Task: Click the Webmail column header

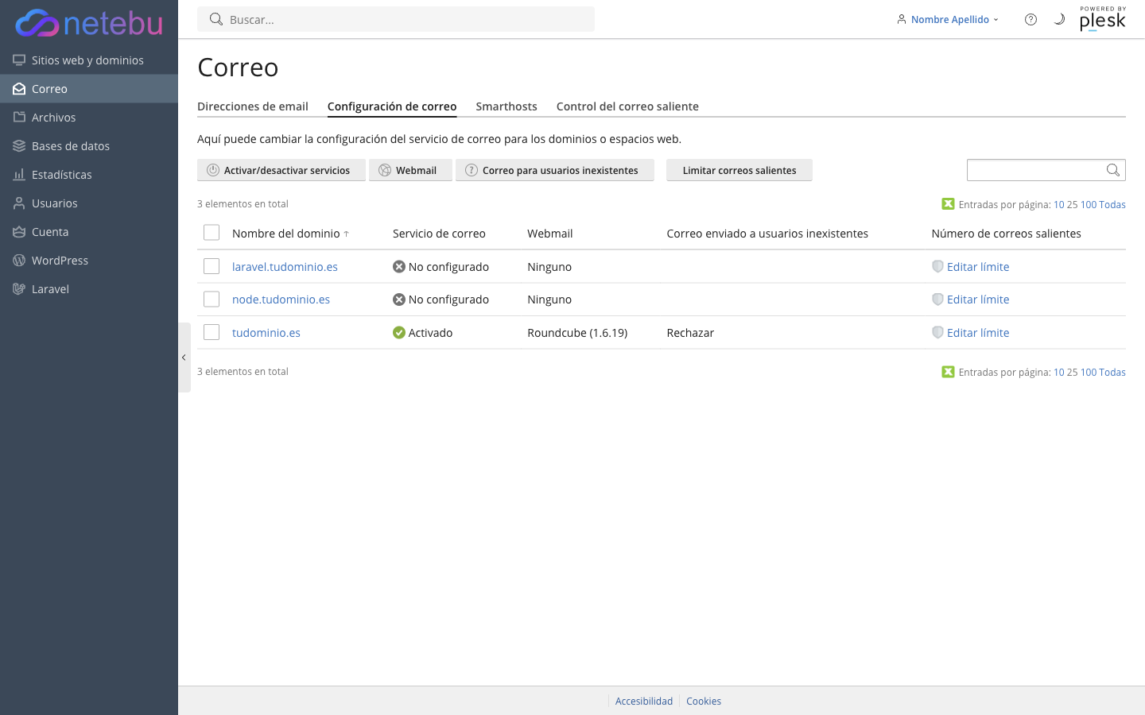Action: click(x=550, y=234)
